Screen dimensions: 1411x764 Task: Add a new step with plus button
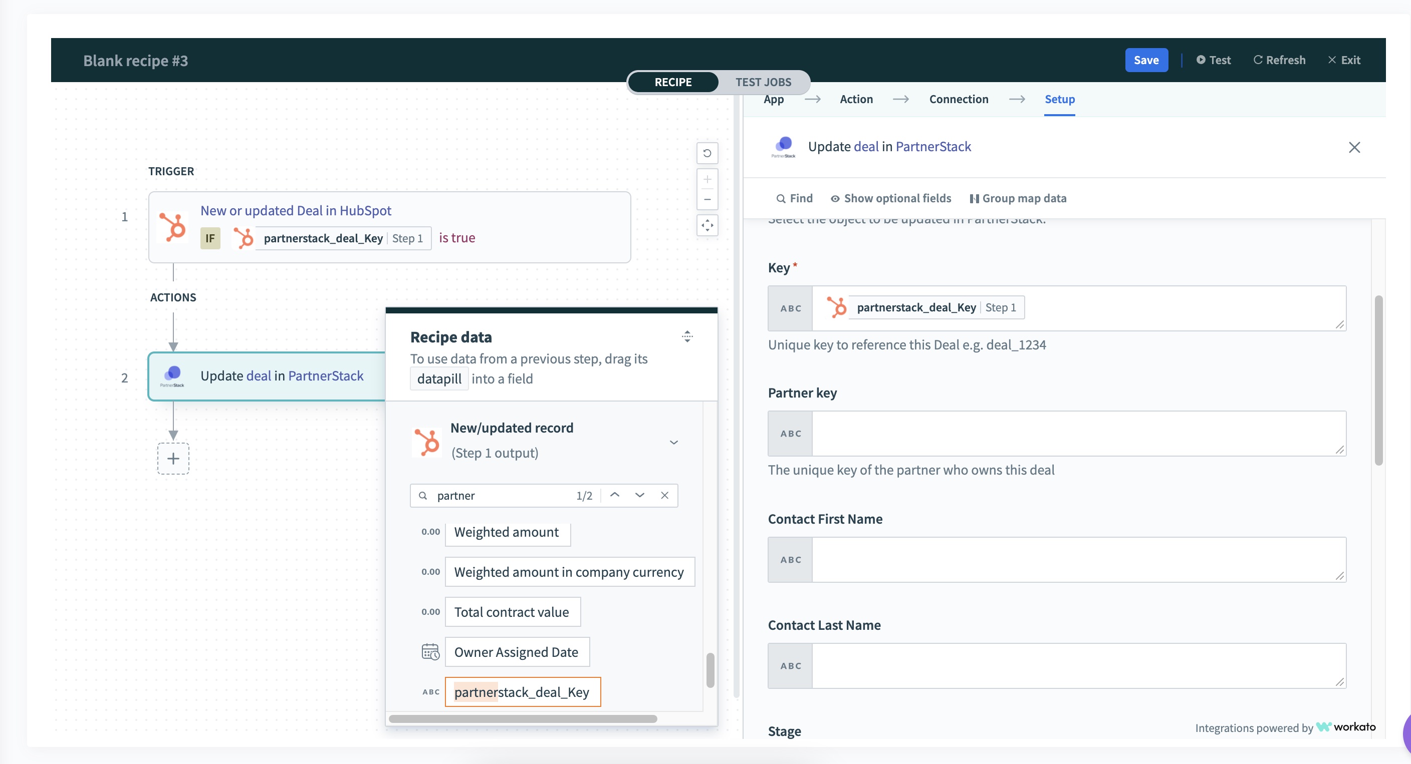click(173, 459)
